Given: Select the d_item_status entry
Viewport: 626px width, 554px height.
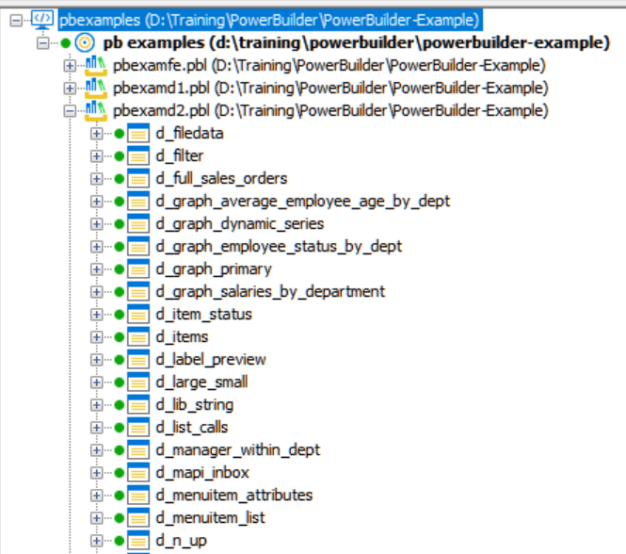Looking at the screenshot, I should pos(204,315).
